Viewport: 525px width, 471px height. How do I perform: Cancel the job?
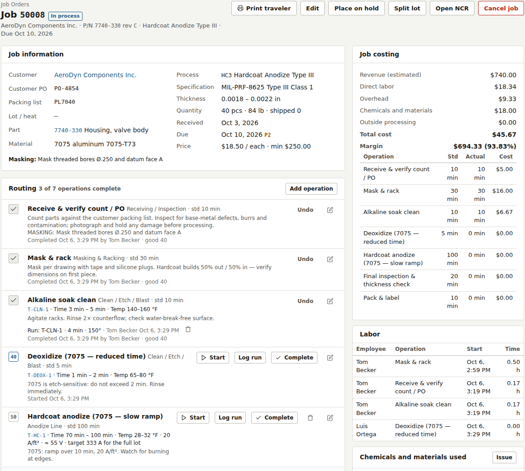pyautogui.click(x=501, y=9)
